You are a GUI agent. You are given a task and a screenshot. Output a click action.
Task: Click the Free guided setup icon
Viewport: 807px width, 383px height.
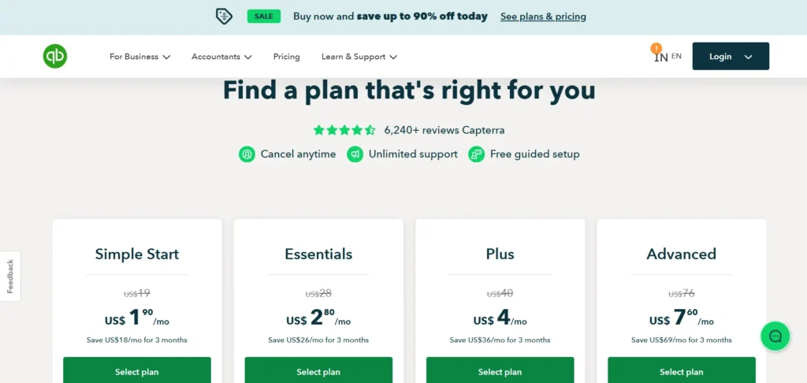477,154
